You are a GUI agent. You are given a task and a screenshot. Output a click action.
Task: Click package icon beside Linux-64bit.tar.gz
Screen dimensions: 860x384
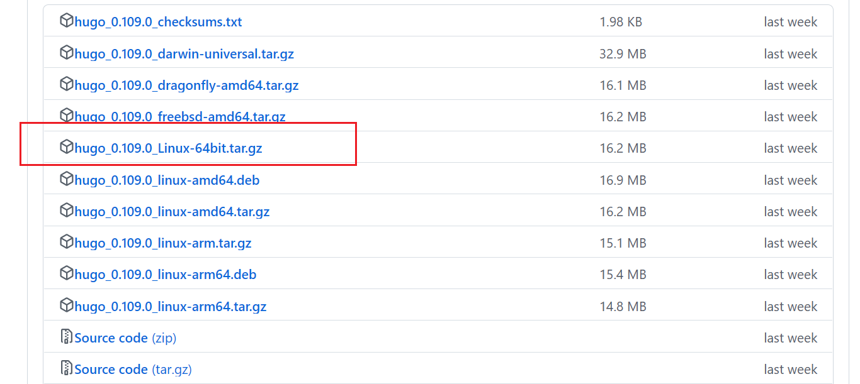click(x=67, y=147)
